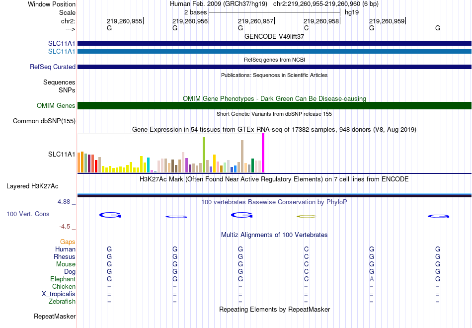The height and width of the screenshot is (328, 472).
Task: Click the dark blue SLC11A1 GENCODE track label
Action: (x=62, y=44)
